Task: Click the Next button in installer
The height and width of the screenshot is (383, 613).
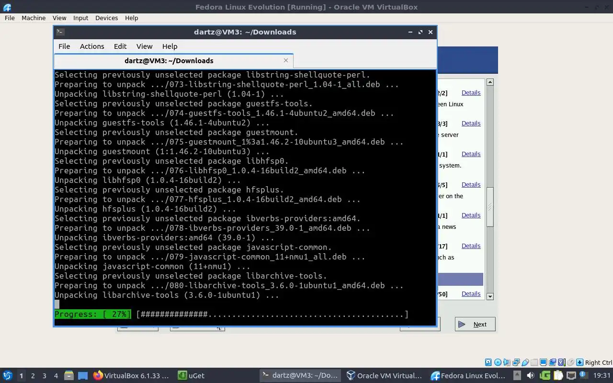Action: point(475,324)
